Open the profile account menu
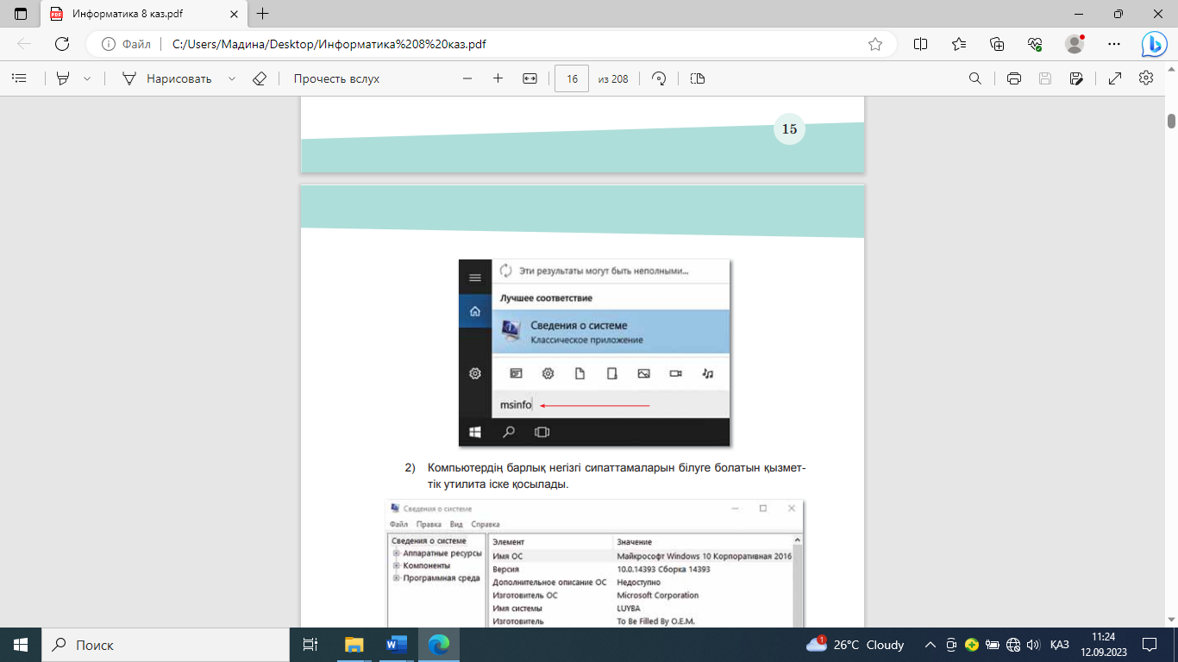Image resolution: width=1178 pixels, height=662 pixels. click(x=1075, y=44)
